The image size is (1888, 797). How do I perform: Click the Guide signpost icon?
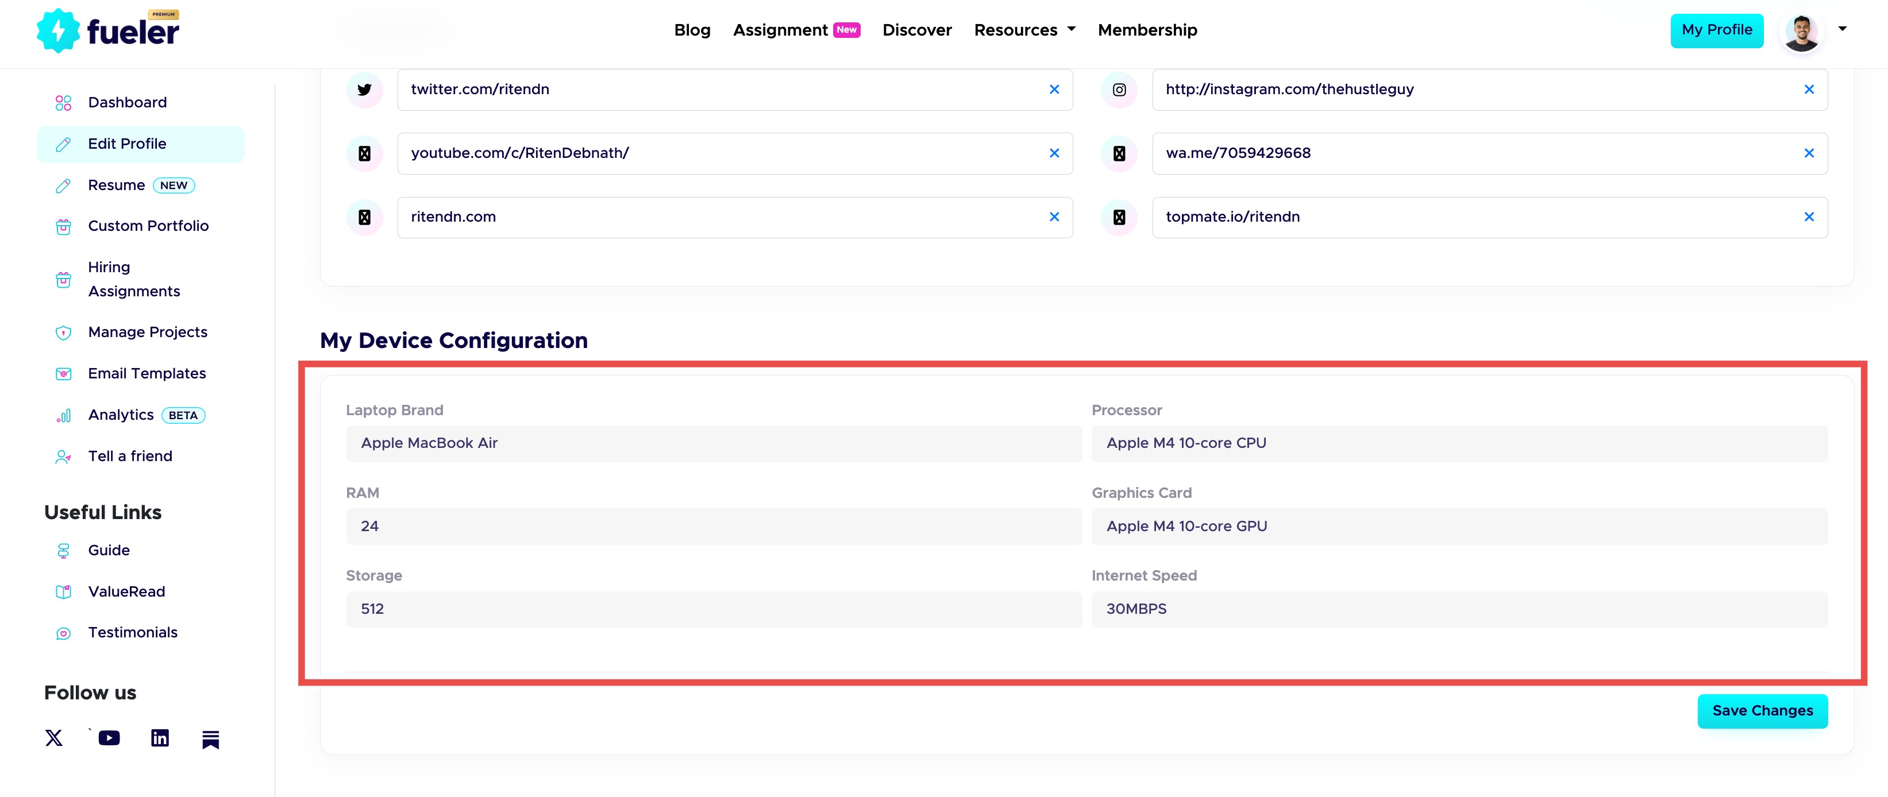coord(64,551)
